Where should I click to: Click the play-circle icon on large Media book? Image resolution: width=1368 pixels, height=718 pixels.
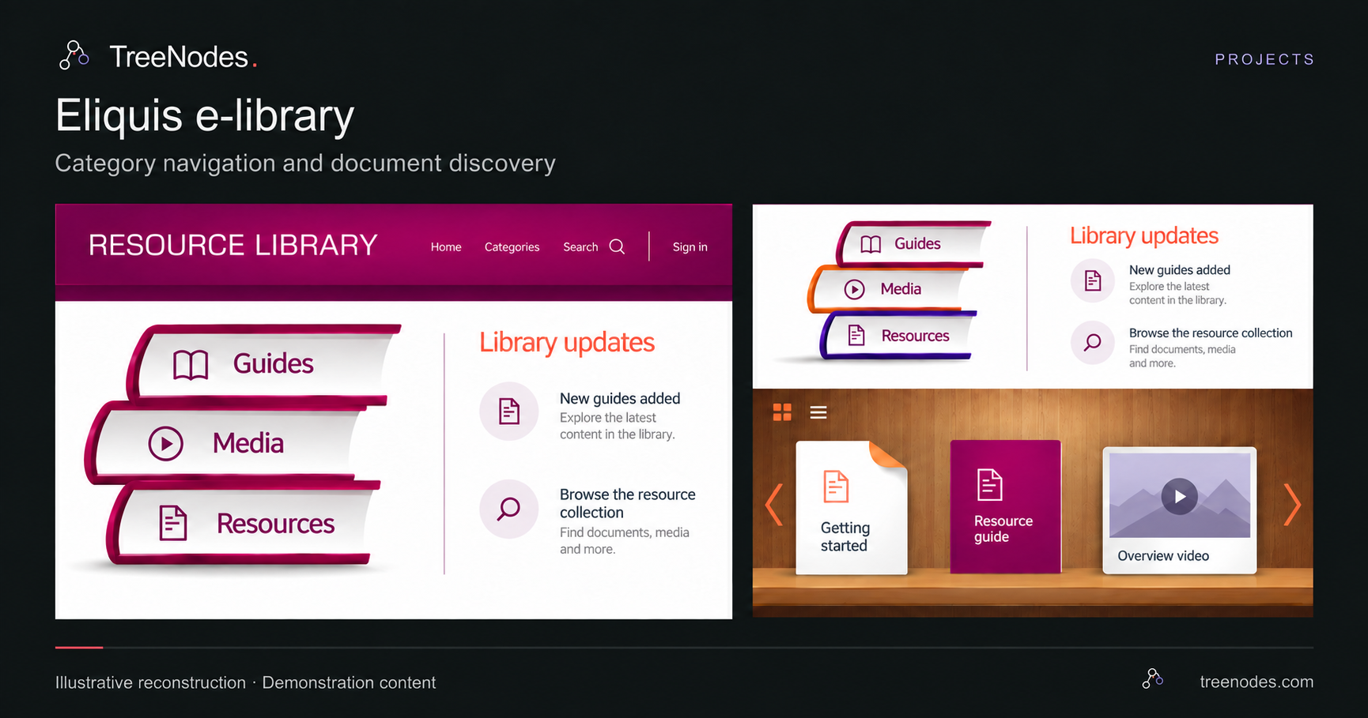coord(166,444)
